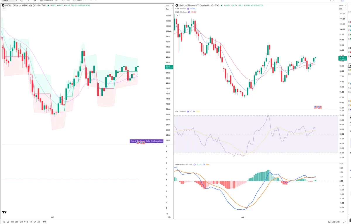Click the RSI value 57.44
The width and height of the screenshot is (351, 224).
pyautogui.click(x=192, y=112)
